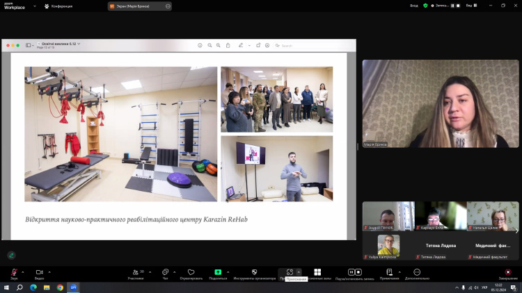Image resolution: width=522 pixels, height=293 pixels.
Task: Click zoom in magnifier in shared Preview
Action: pyautogui.click(x=219, y=46)
